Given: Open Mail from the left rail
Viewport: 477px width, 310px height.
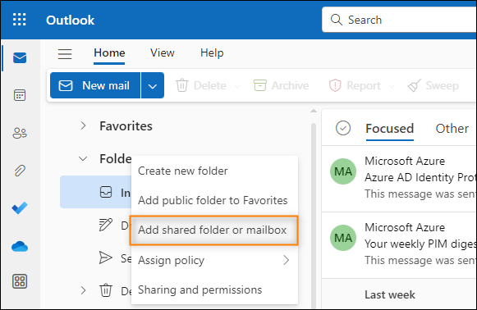Looking at the screenshot, I should click(x=20, y=57).
